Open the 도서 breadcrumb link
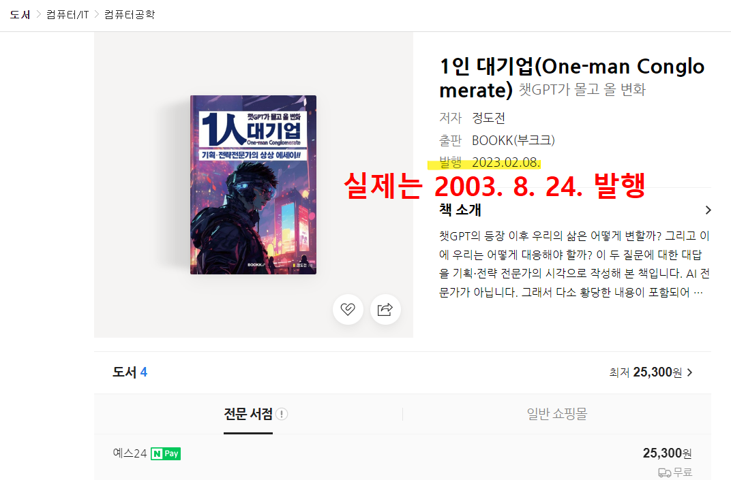This screenshot has width=731, height=480. coord(20,15)
